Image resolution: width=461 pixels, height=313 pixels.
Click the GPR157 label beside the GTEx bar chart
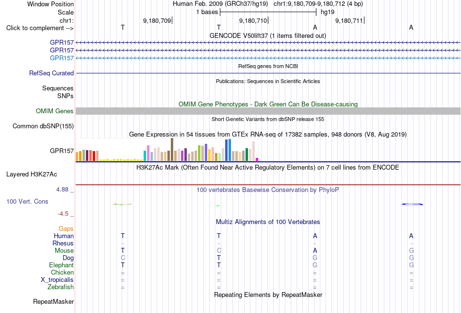point(62,151)
